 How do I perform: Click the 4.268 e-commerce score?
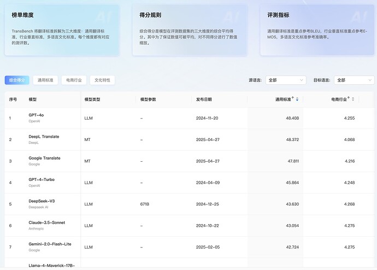pyautogui.click(x=349, y=204)
